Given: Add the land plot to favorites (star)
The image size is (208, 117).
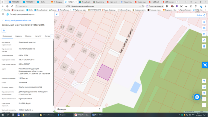Looking at the screenshot, I should coord(4,31).
